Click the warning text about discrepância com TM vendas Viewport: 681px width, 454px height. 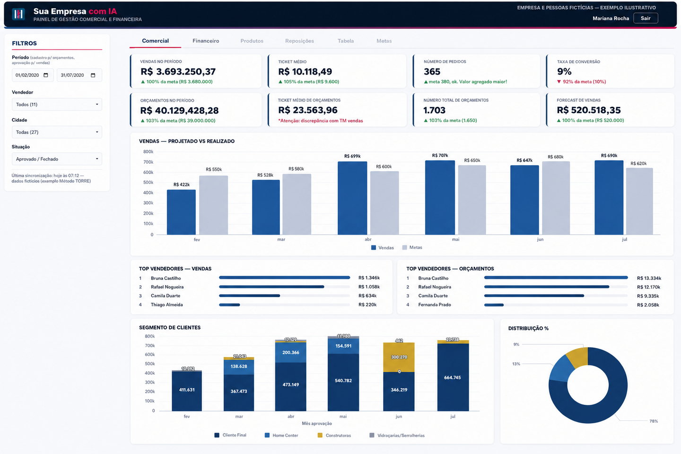(x=321, y=121)
